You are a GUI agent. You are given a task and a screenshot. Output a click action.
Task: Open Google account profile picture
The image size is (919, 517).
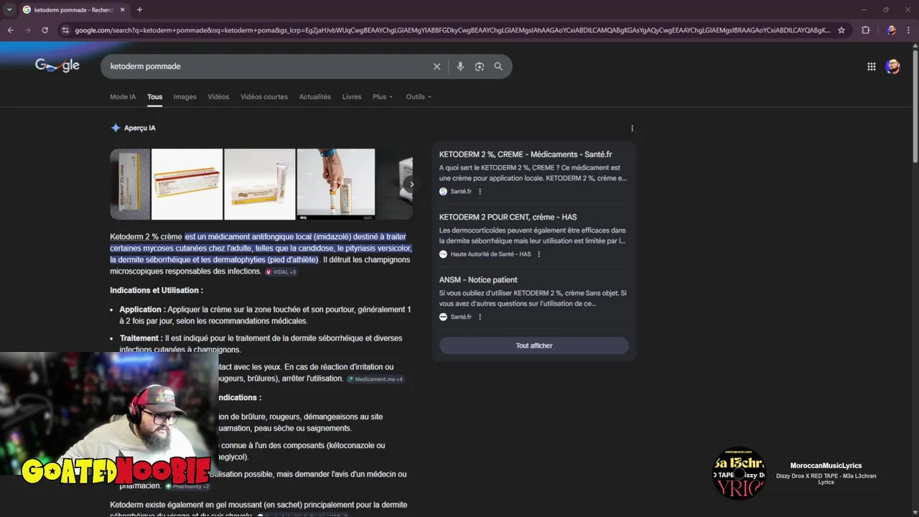pos(892,66)
